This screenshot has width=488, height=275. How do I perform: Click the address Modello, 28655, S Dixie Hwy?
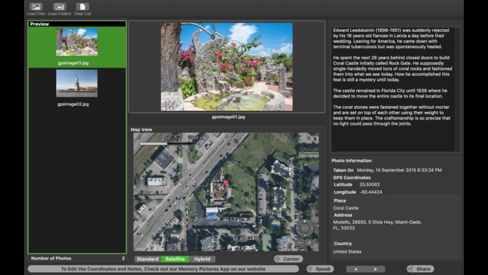377,225
